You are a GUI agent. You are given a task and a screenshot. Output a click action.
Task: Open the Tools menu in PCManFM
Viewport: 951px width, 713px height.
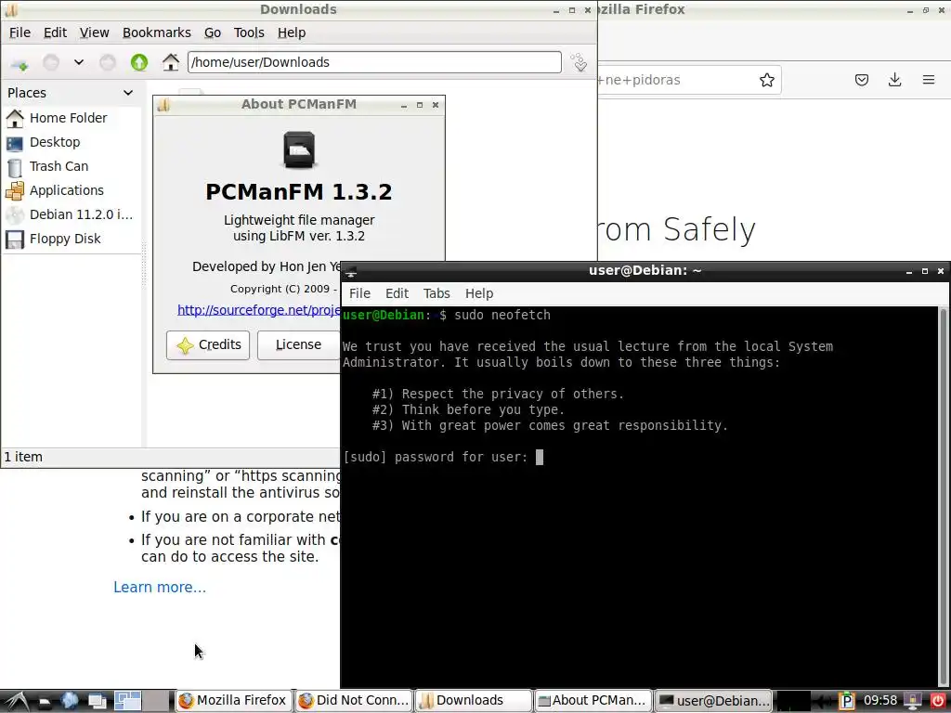(249, 32)
